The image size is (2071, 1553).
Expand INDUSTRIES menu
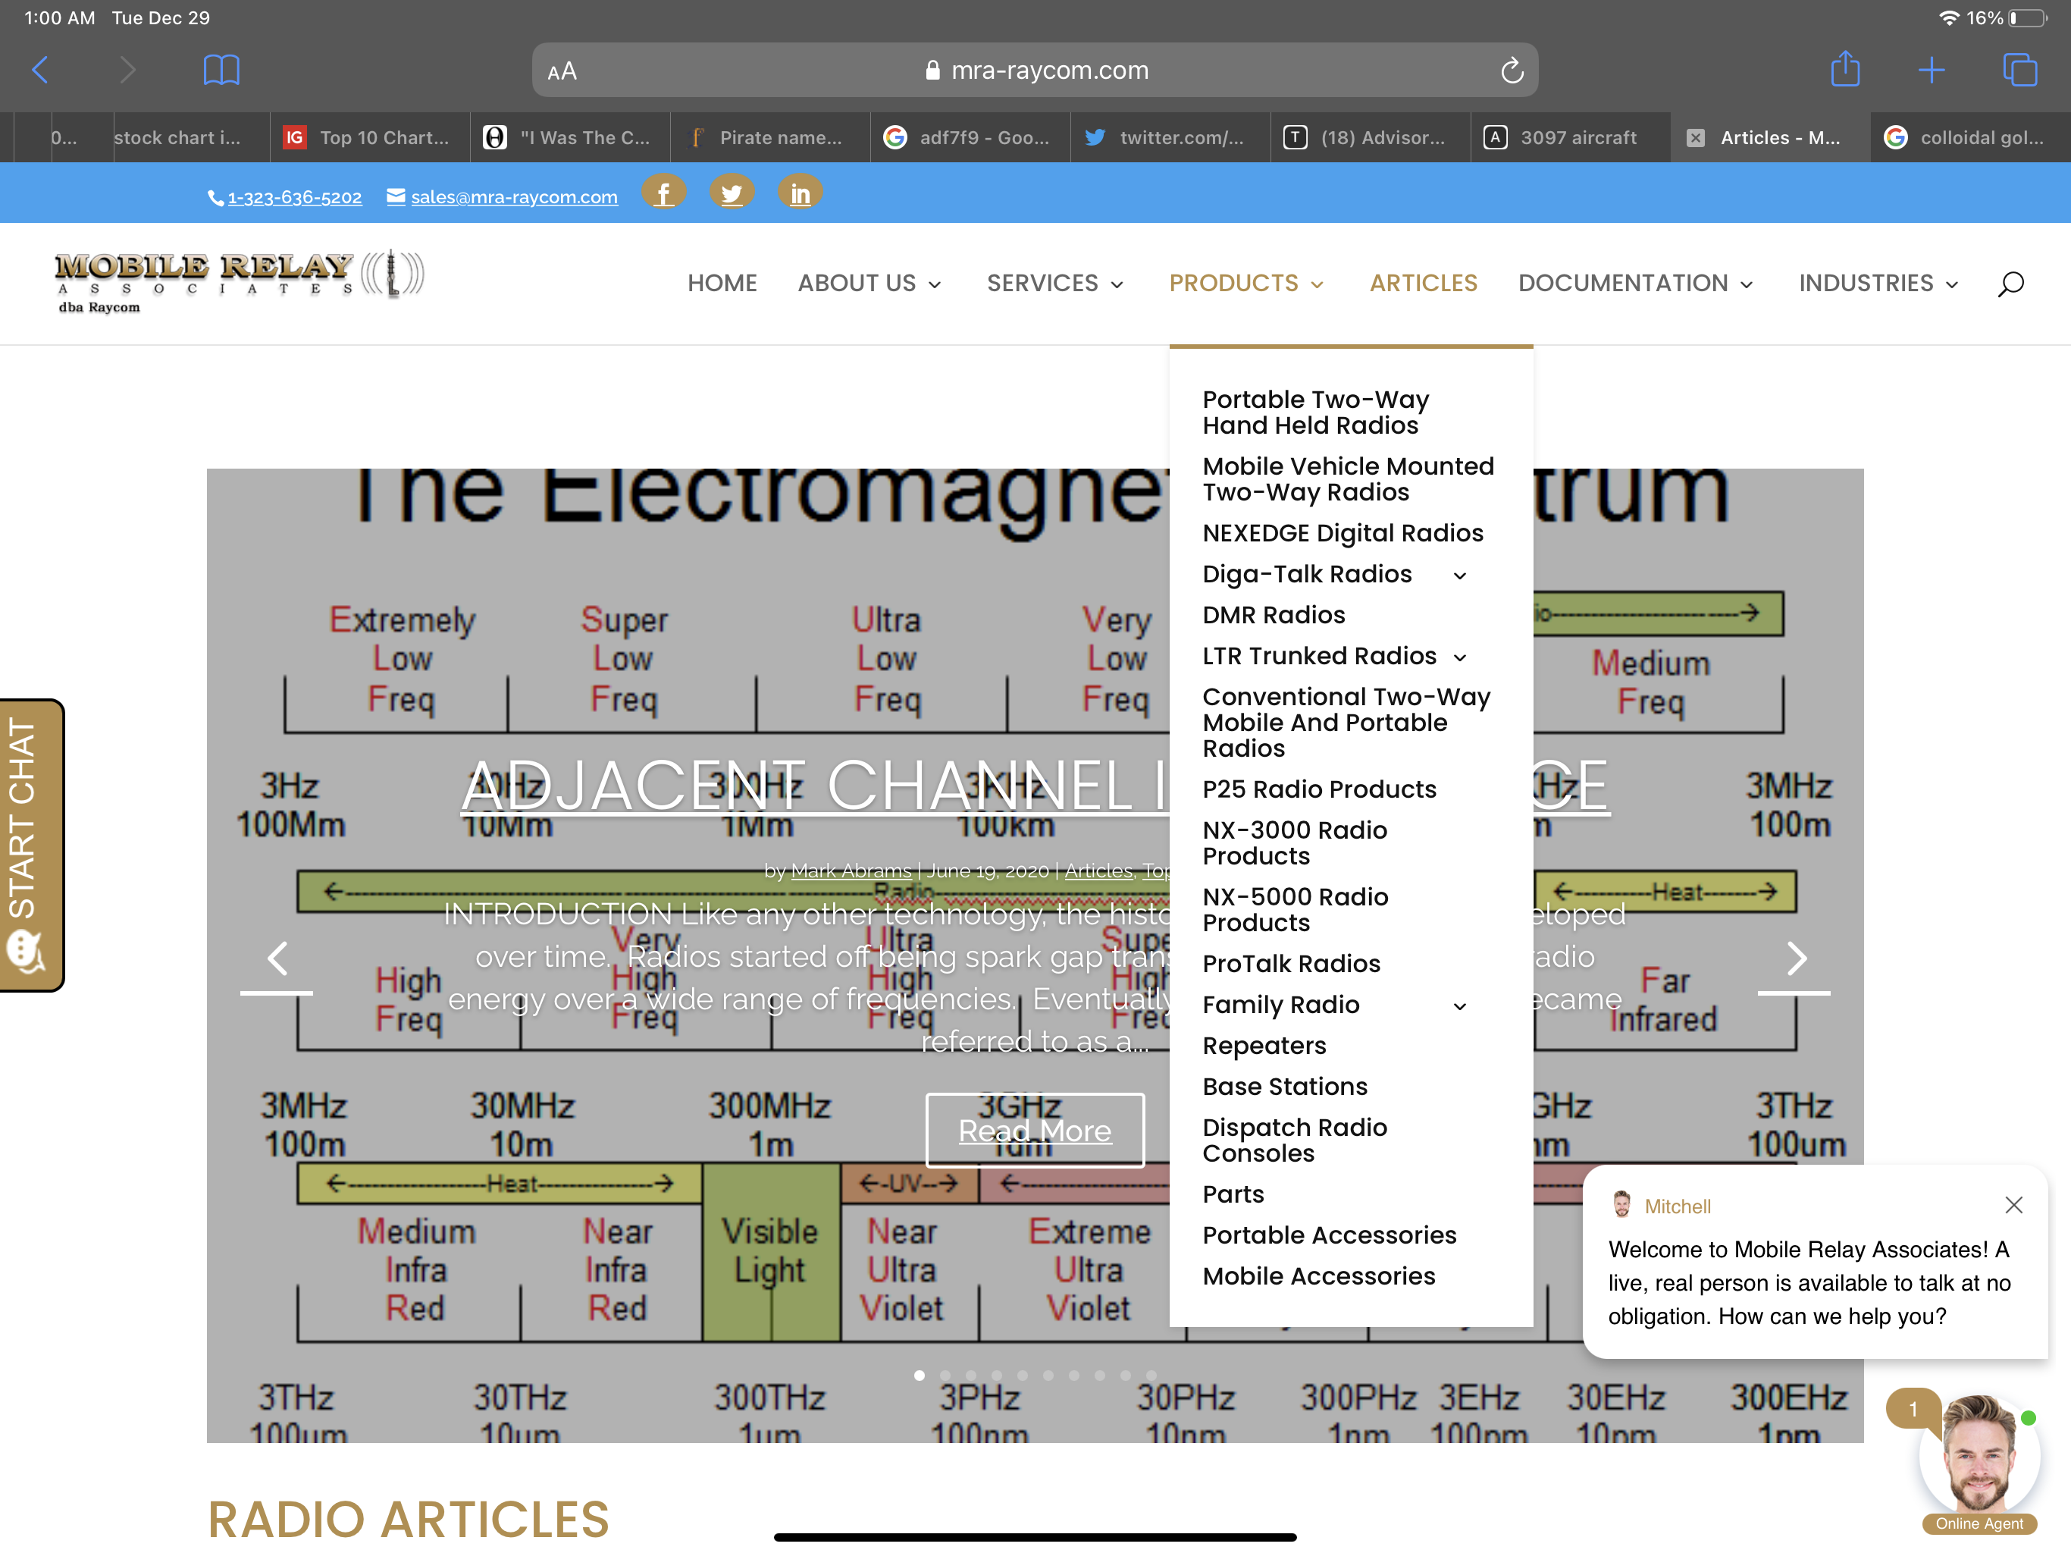coord(1878,283)
